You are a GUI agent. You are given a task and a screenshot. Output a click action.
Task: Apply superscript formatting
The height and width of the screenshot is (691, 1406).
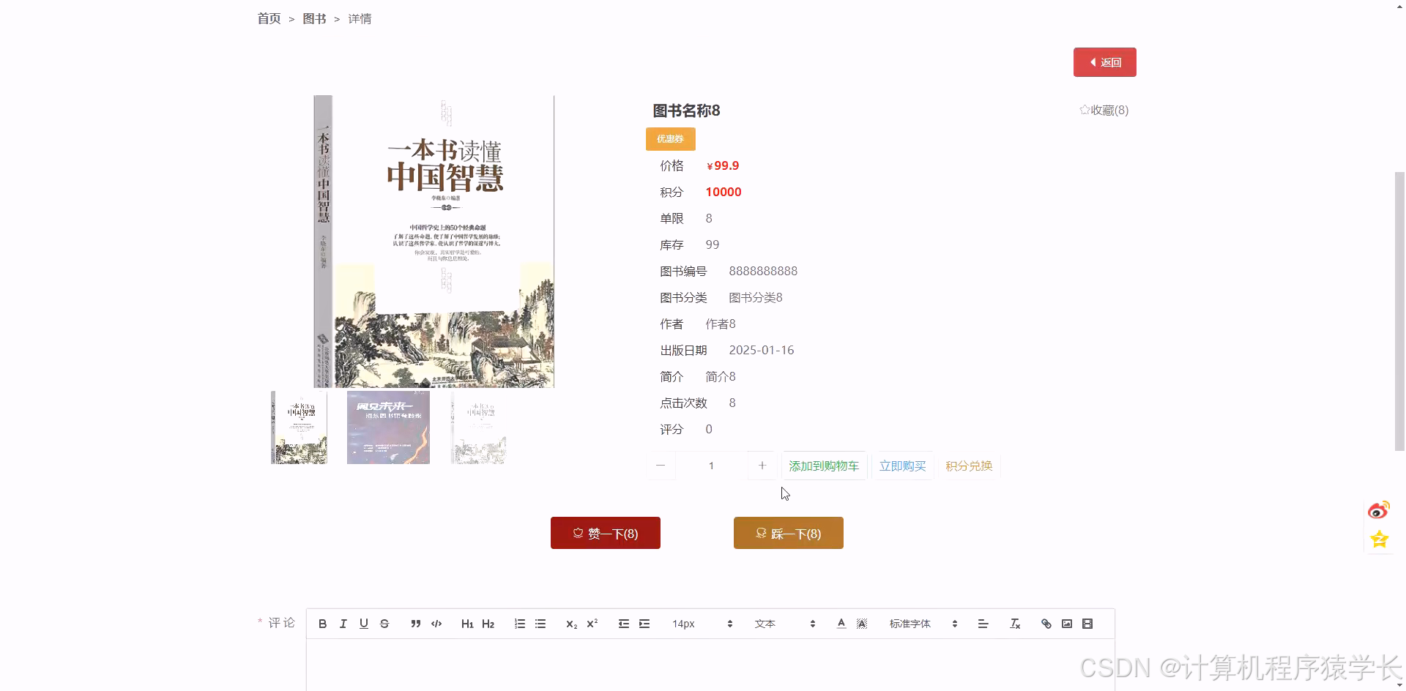click(592, 624)
